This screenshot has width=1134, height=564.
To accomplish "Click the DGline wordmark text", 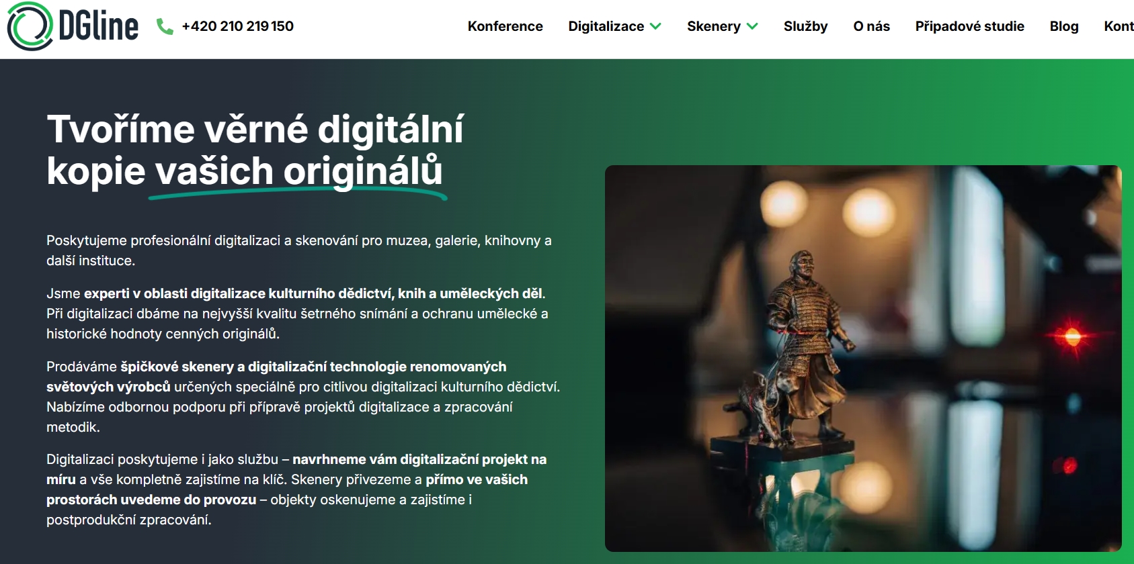I will click(98, 27).
